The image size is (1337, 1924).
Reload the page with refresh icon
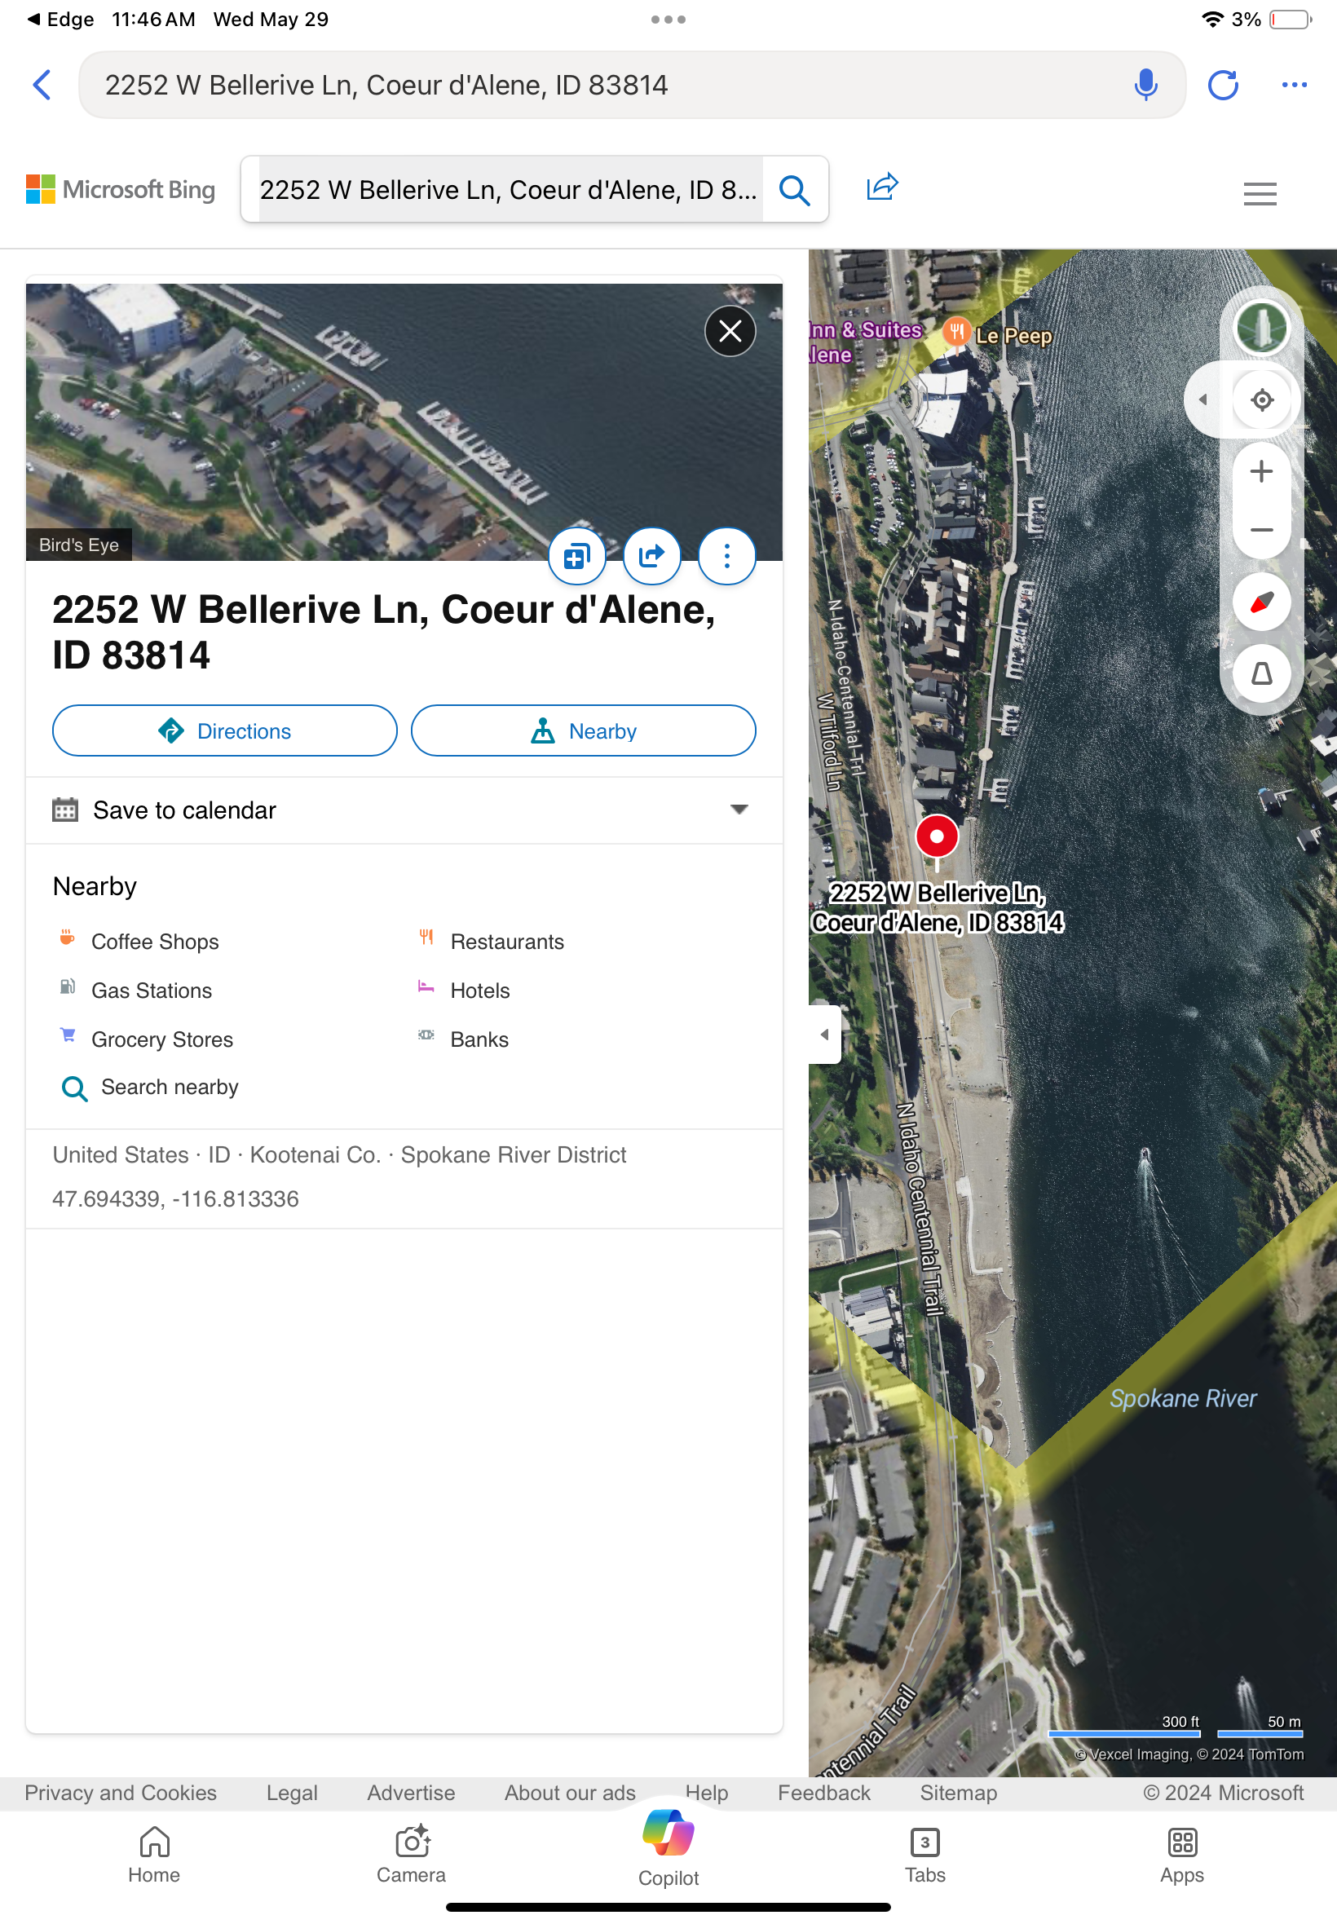pyautogui.click(x=1222, y=86)
